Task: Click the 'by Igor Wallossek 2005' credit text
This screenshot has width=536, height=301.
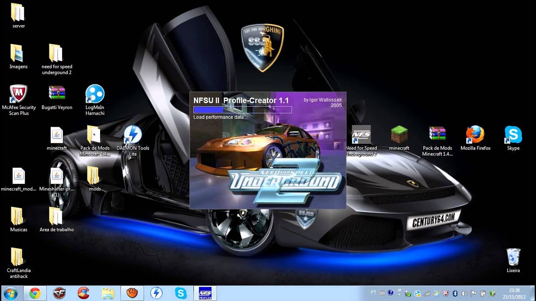Action: point(322,102)
